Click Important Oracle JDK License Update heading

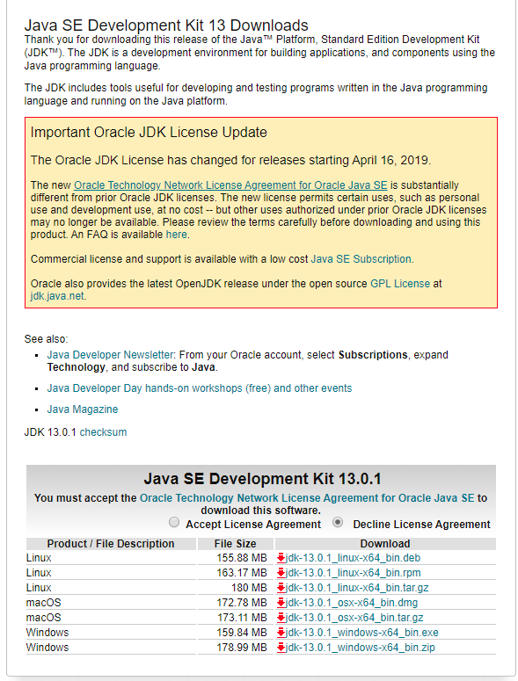pos(149,133)
